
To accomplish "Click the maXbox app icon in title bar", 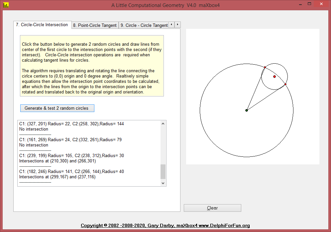I will coord(6,5).
